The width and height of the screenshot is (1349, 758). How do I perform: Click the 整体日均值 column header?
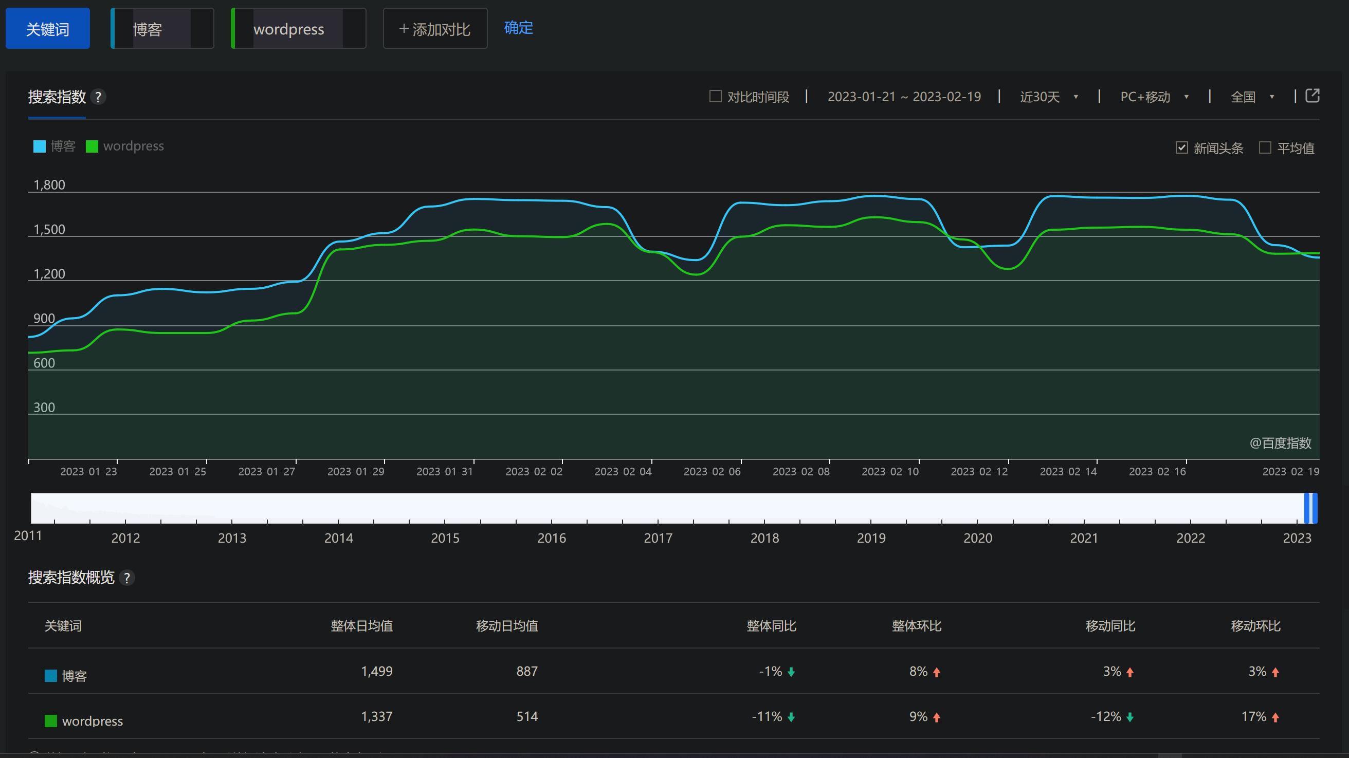click(x=361, y=626)
